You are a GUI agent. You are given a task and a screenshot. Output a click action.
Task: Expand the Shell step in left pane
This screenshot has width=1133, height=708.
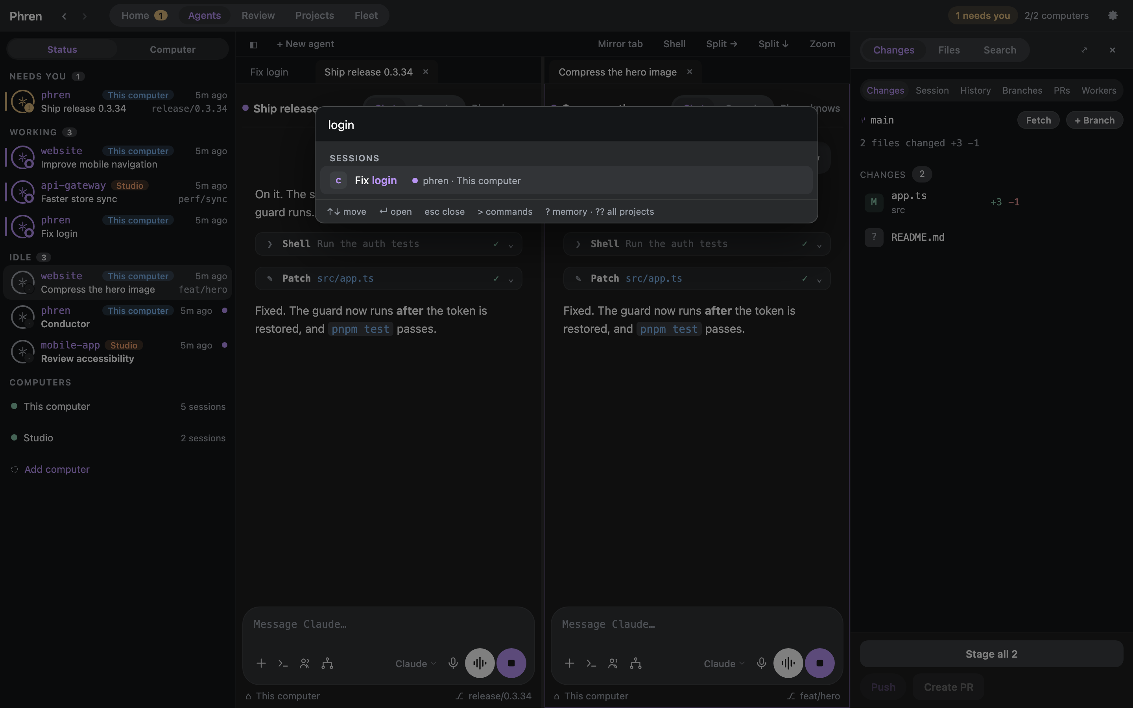(x=388, y=244)
